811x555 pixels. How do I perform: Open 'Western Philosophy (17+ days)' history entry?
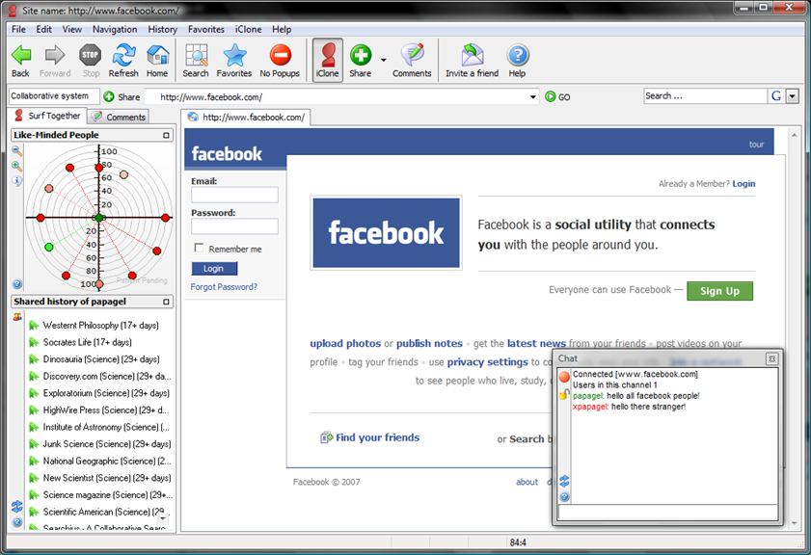[x=94, y=326]
